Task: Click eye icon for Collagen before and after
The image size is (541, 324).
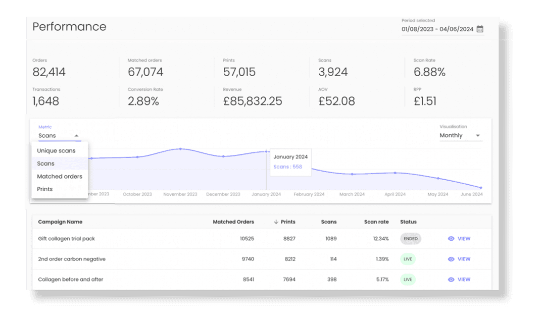Action: 451,280
